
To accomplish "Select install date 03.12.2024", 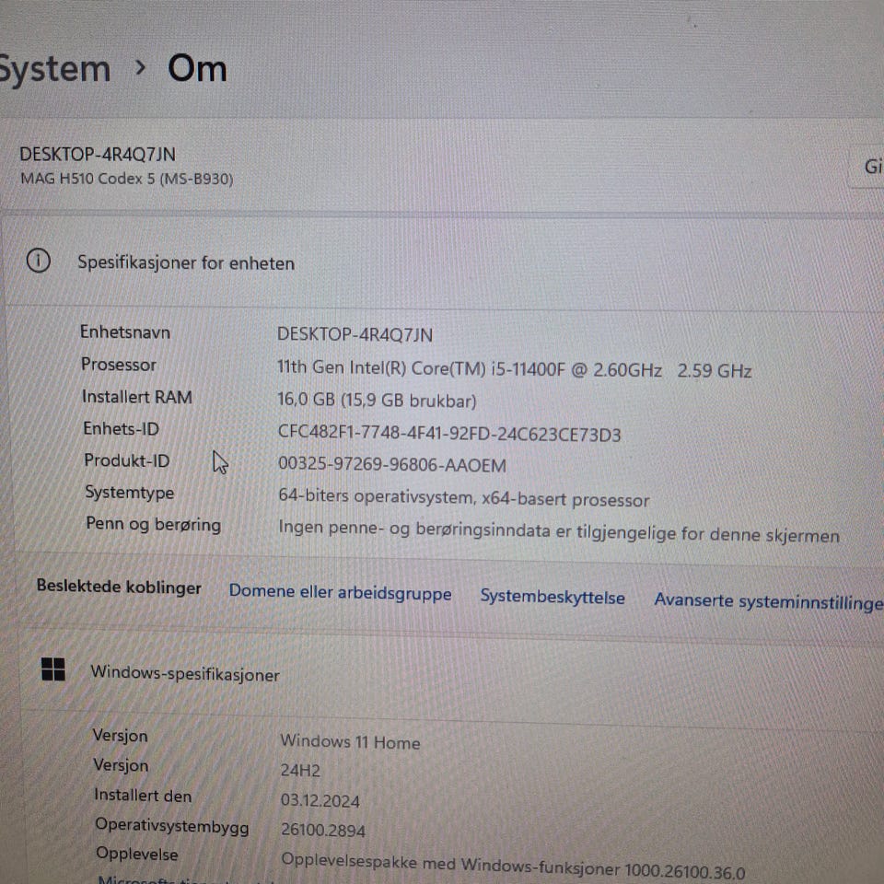I will pyautogui.click(x=320, y=800).
